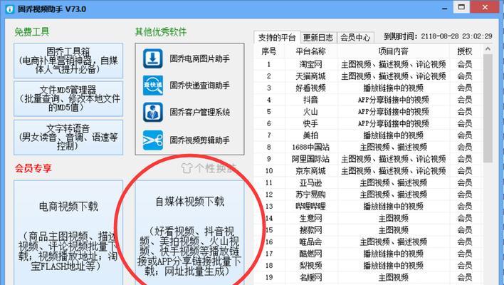
Task: Select the 酷燃网 row
Action: tap(368, 254)
